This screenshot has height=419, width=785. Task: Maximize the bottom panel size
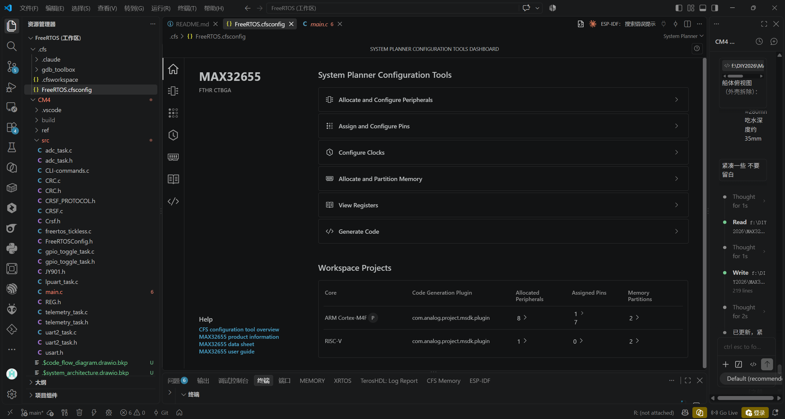(688, 380)
